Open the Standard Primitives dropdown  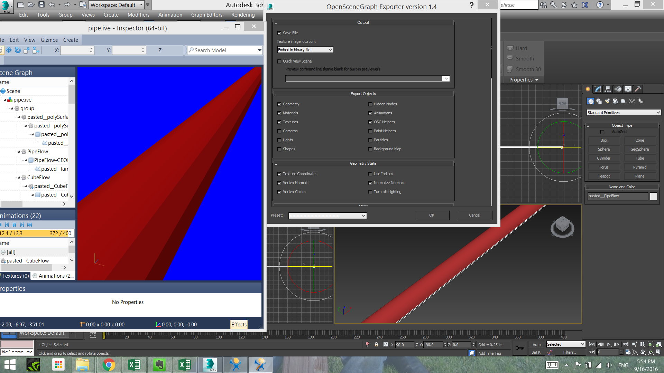click(624, 113)
